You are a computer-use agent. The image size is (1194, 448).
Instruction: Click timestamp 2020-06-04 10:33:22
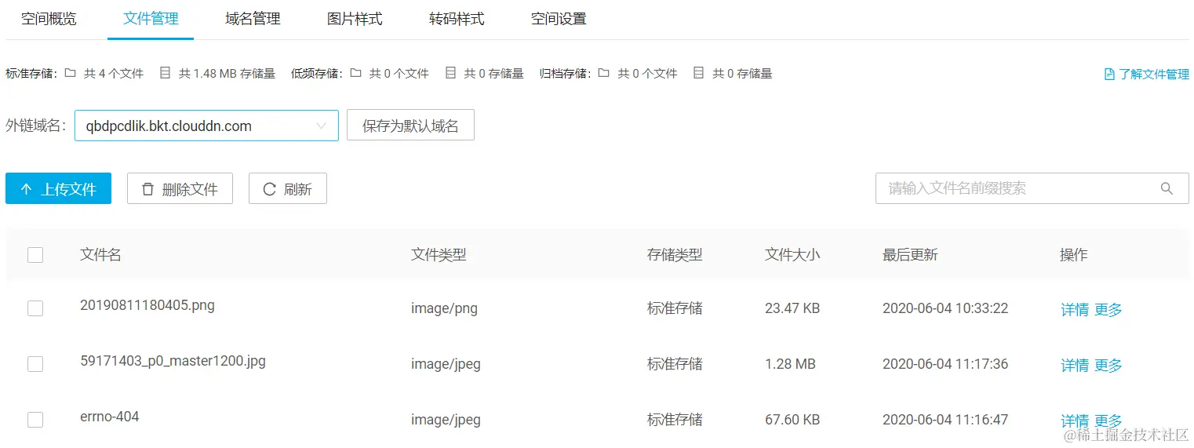pyautogui.click(x=945, y=308)
